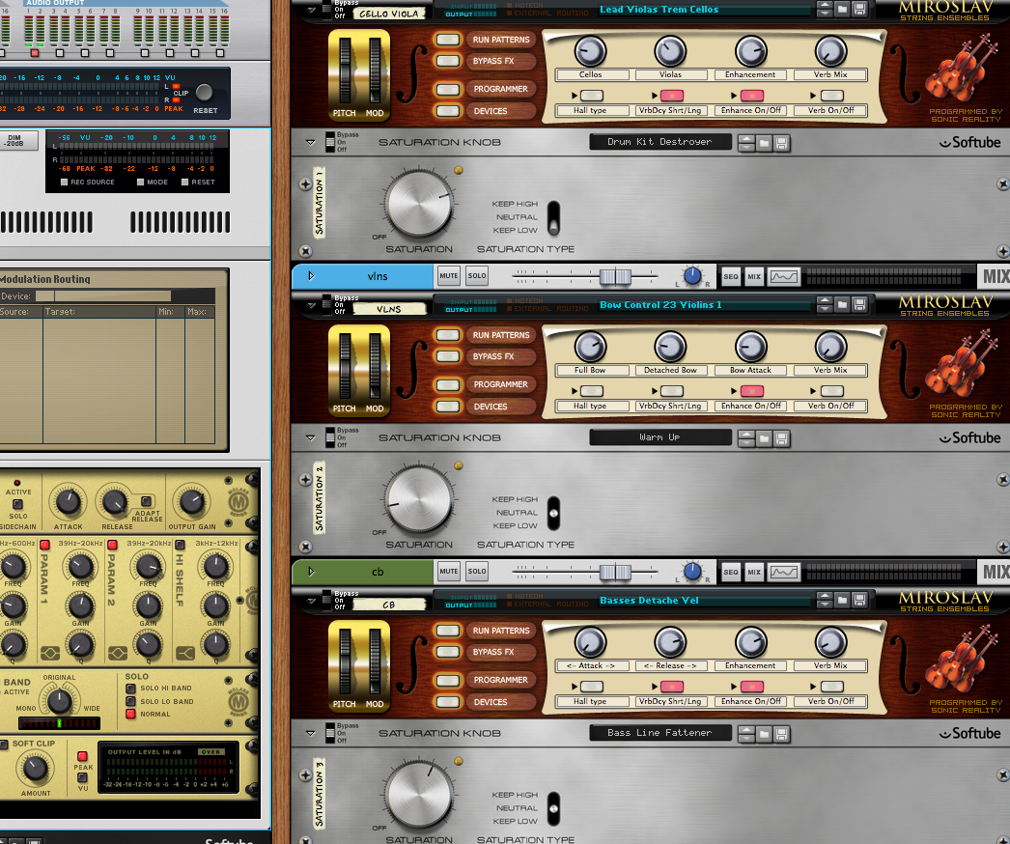The height and width of the screenshot is (844, 1010).
Task: Click the vlns channel level fader
Action: coord(615,277)
